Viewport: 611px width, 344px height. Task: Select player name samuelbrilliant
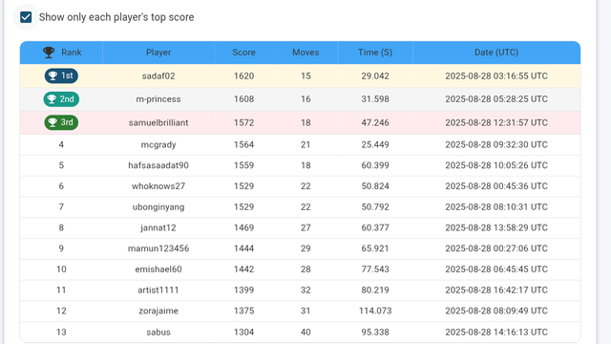click(x=158, y=123)
